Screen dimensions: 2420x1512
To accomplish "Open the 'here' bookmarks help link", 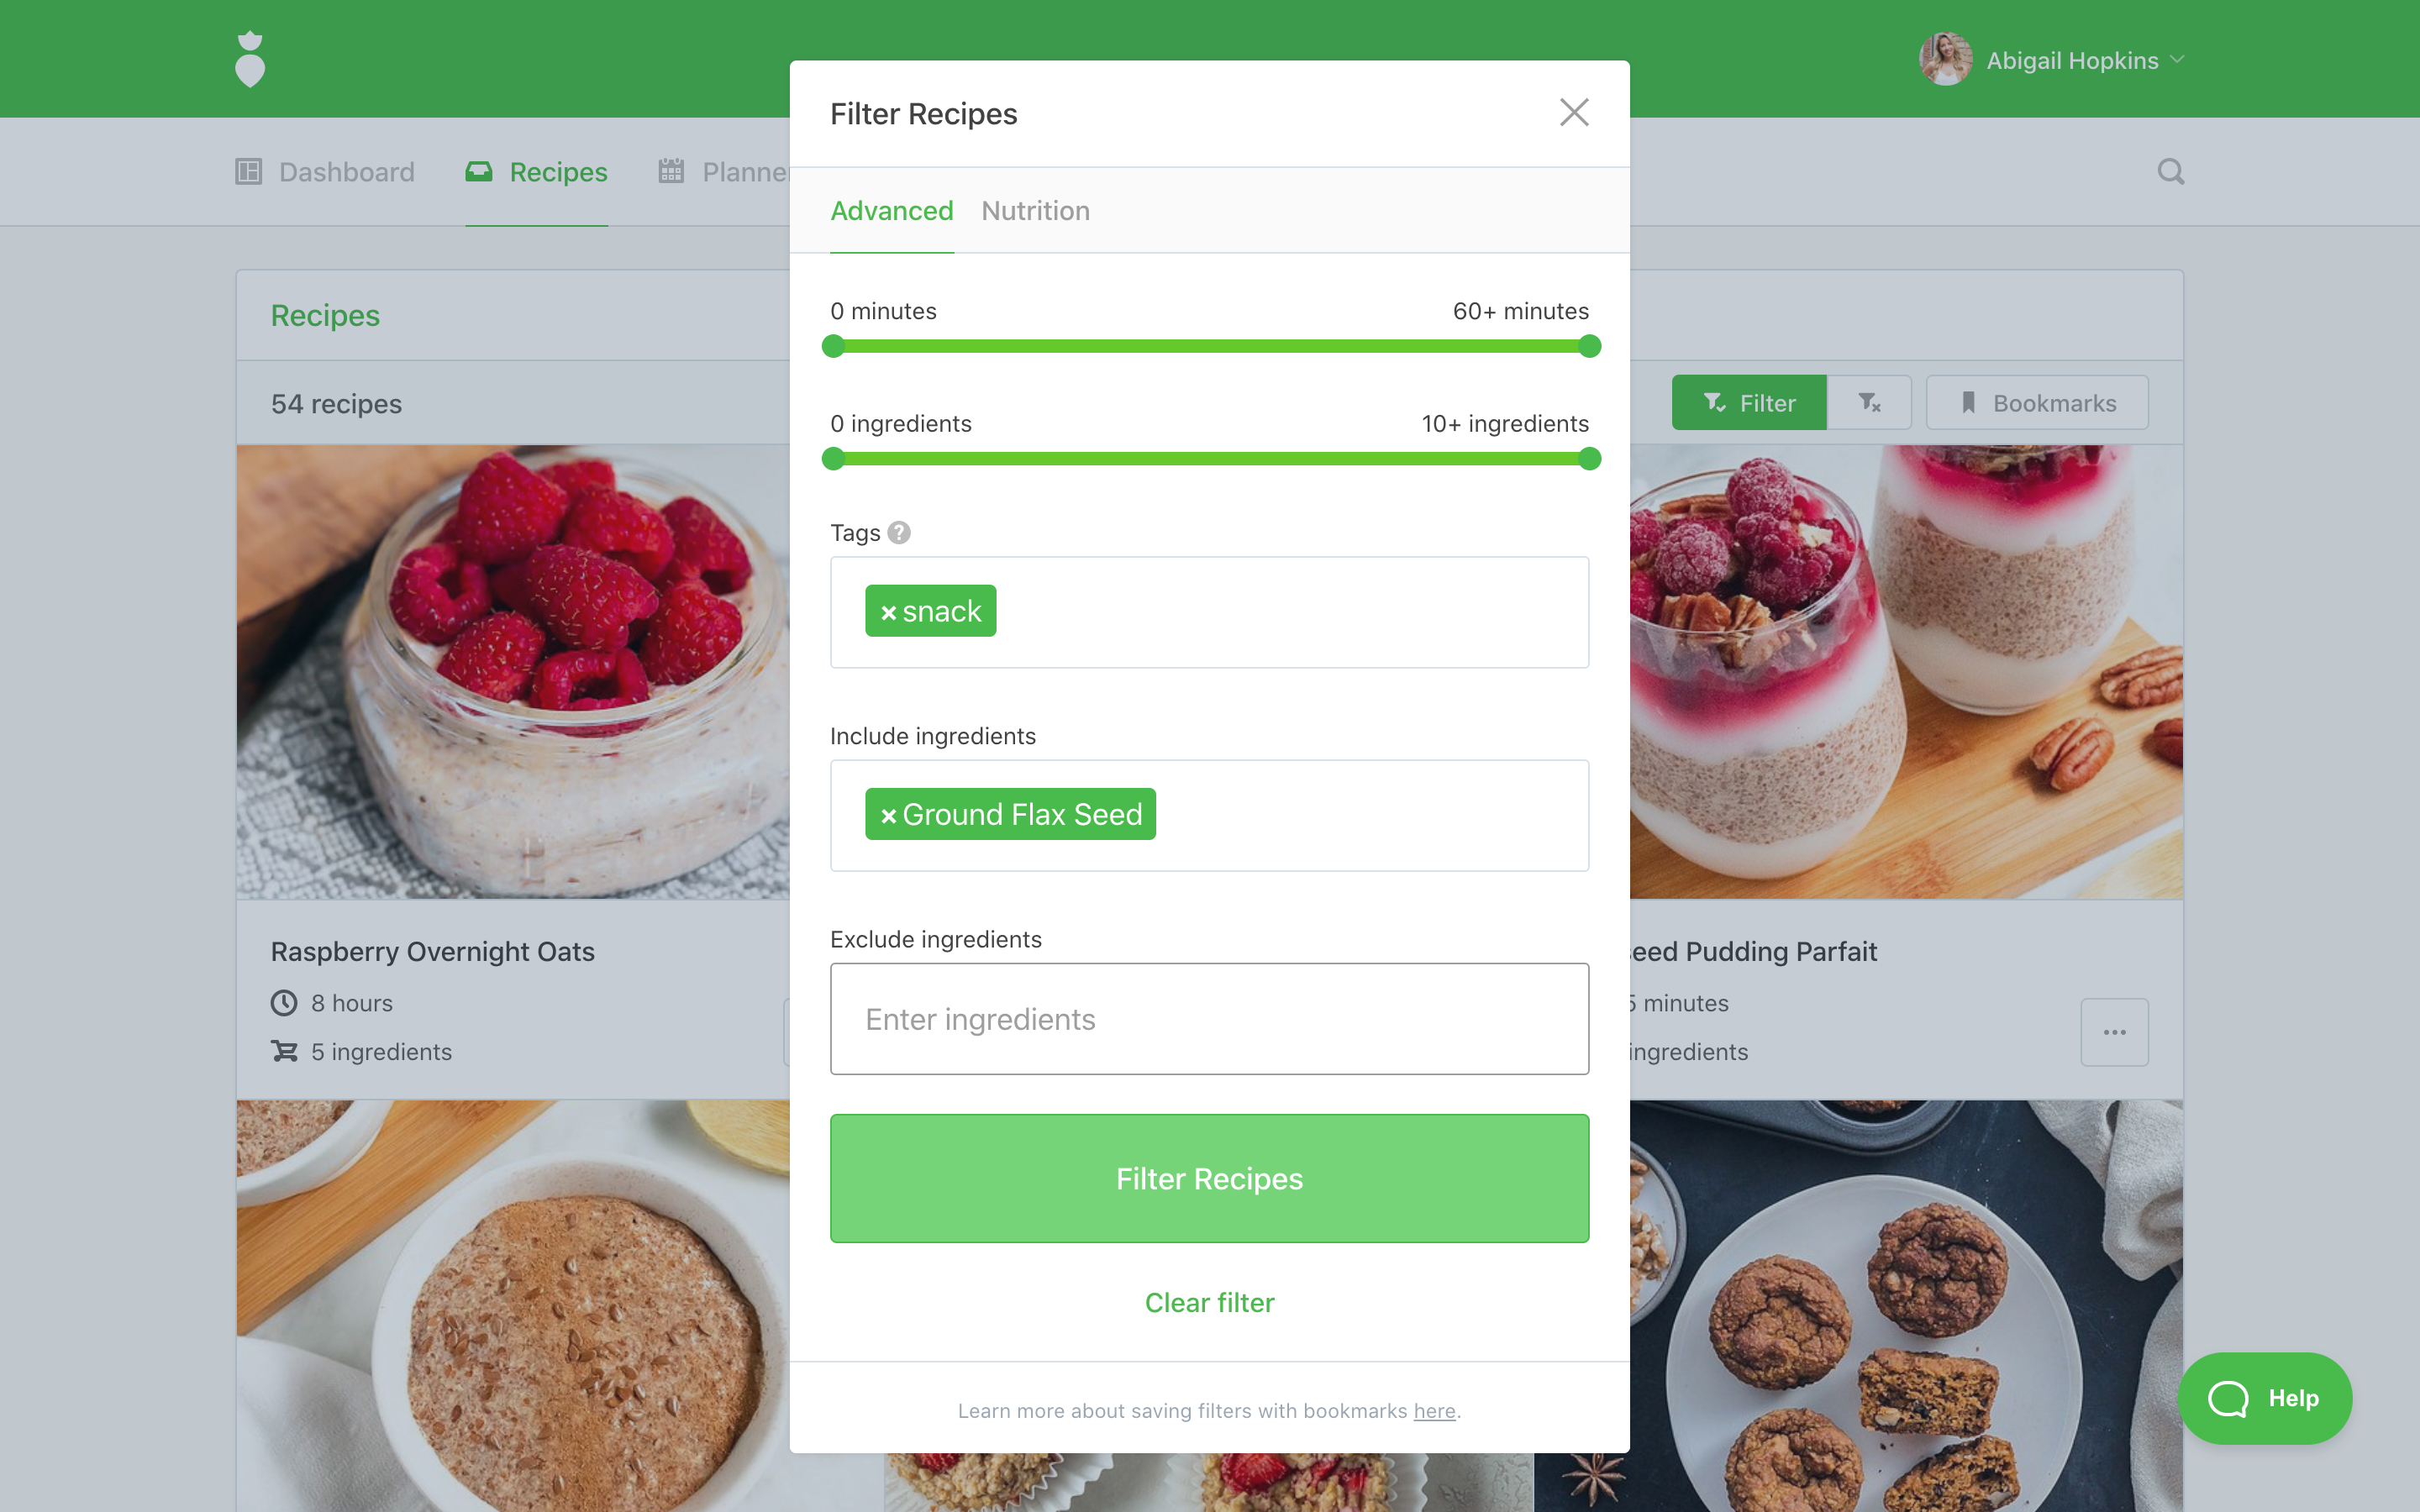I will pyautogui.click(x=1434, y=1410).
